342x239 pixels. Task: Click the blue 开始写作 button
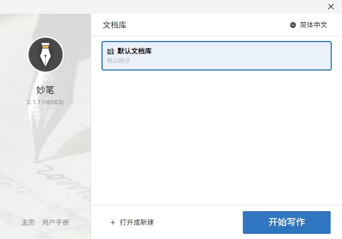pos(287,222)
